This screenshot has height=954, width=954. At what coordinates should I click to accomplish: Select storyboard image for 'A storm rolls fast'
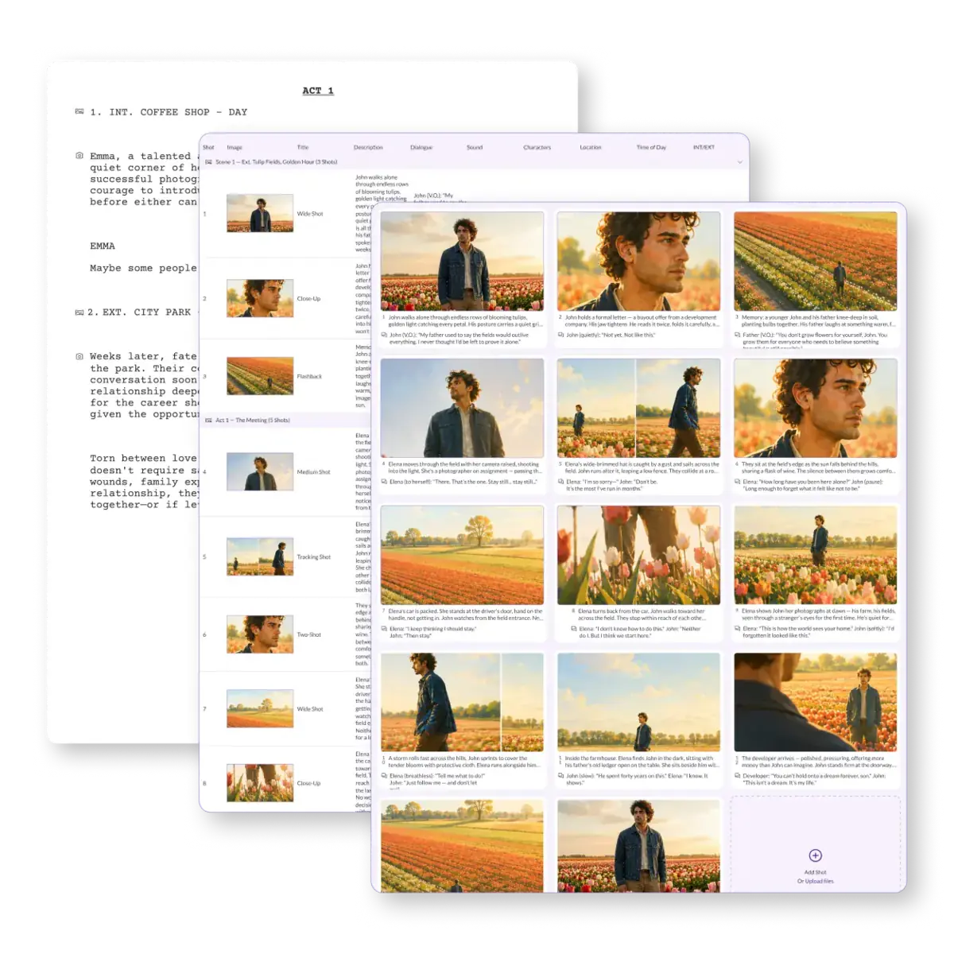point(463,702)
